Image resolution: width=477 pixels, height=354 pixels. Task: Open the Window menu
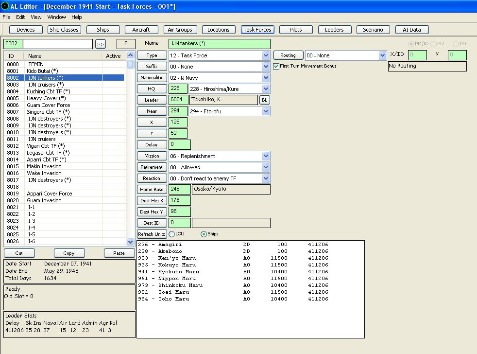(x=56, y=17)
